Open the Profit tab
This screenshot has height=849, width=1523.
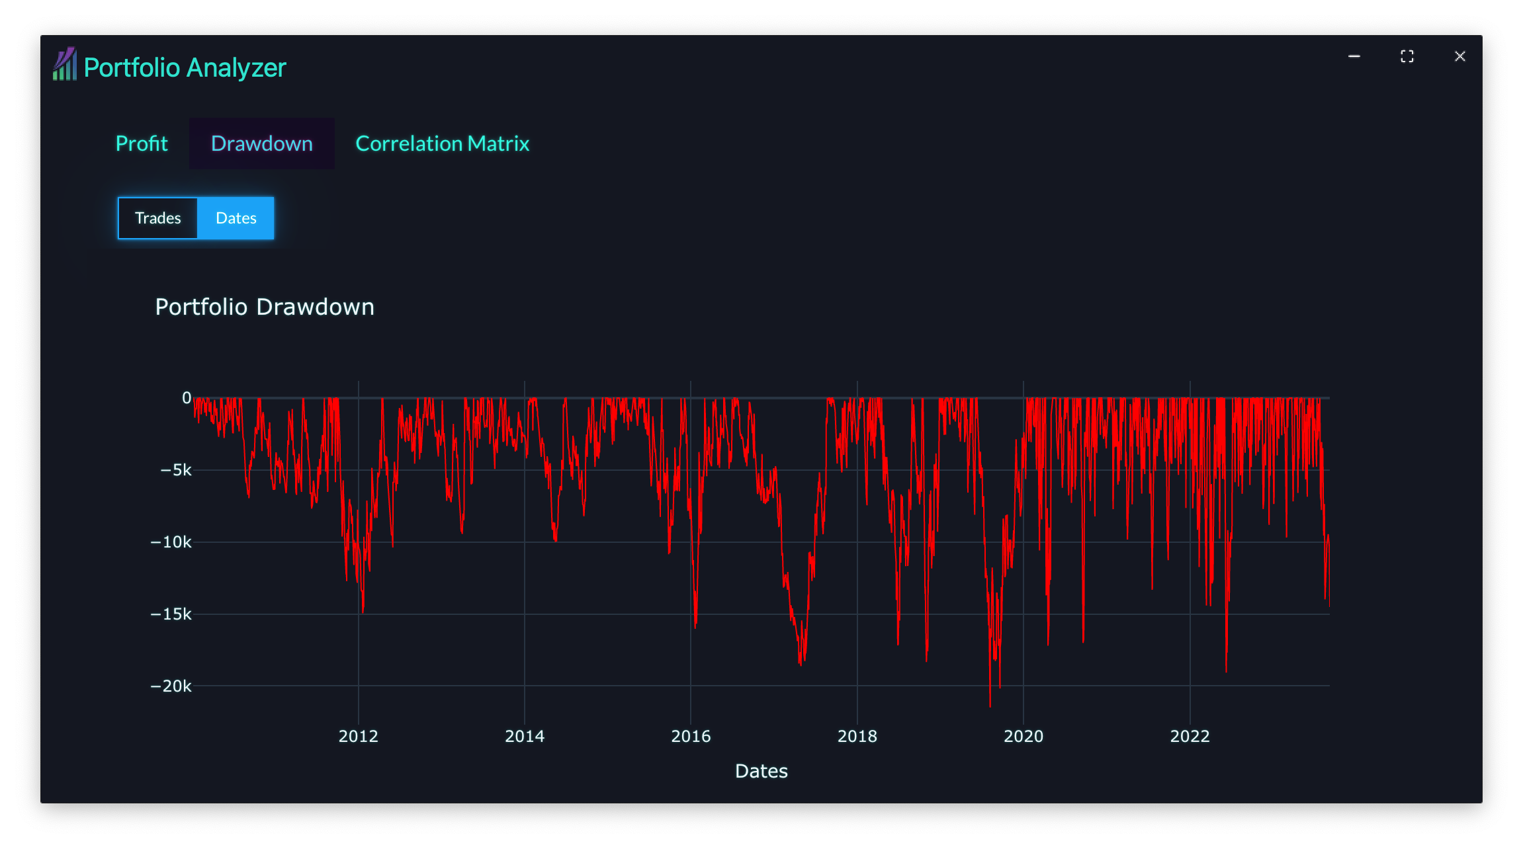point(142,143)
